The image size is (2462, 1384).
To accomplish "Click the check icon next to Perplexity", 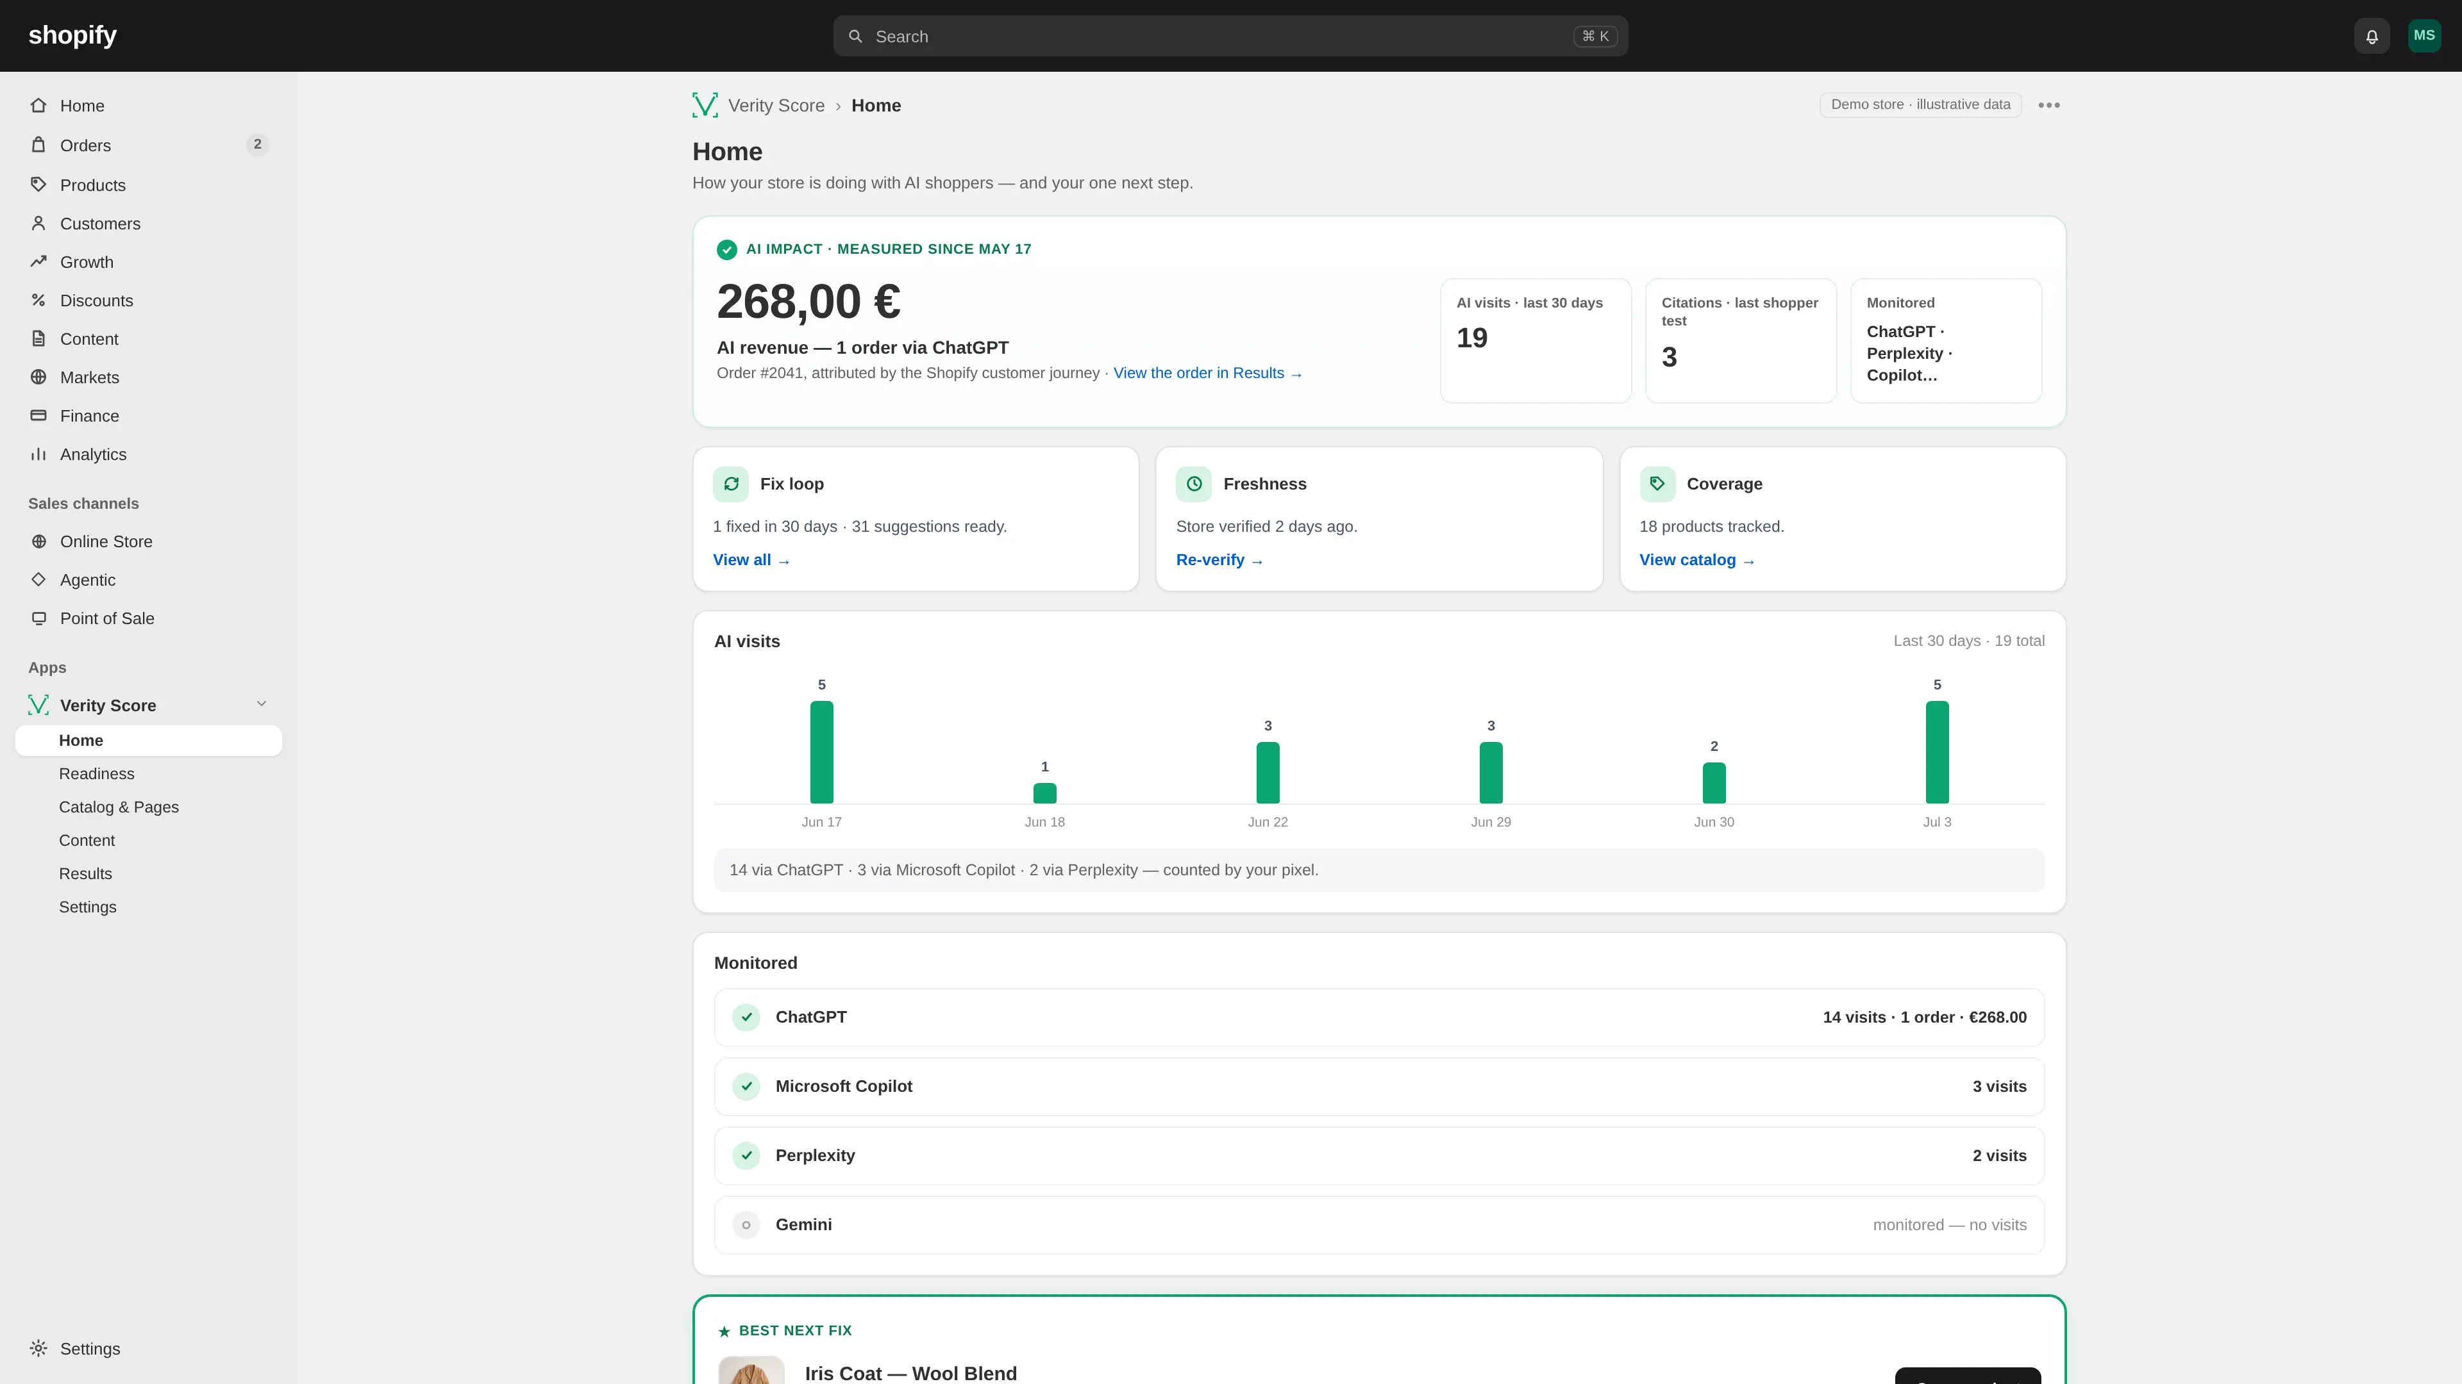I will coord(746,1156).
